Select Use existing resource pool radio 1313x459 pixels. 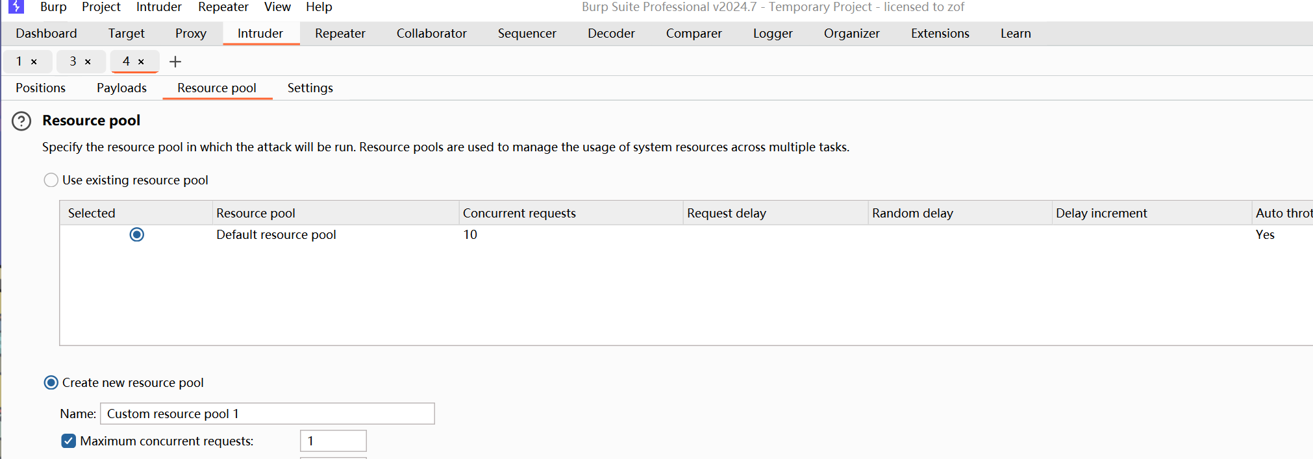51,180
